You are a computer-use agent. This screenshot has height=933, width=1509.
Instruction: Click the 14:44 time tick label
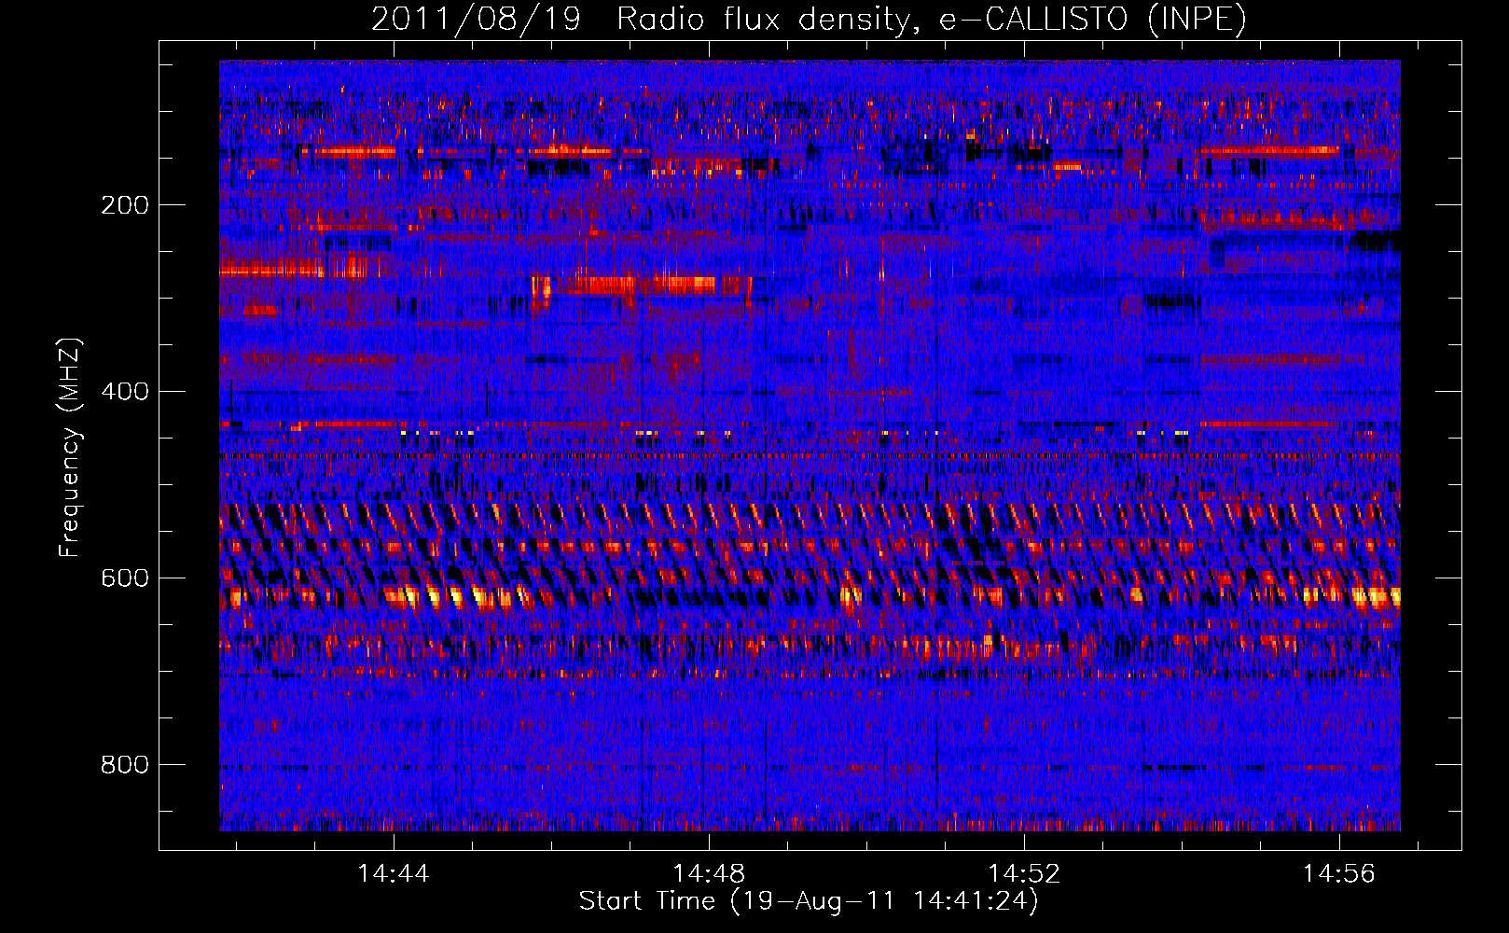(394, 873)
